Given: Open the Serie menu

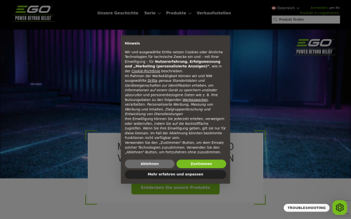Looking at the screenshot, I should (x=150, y=13).
